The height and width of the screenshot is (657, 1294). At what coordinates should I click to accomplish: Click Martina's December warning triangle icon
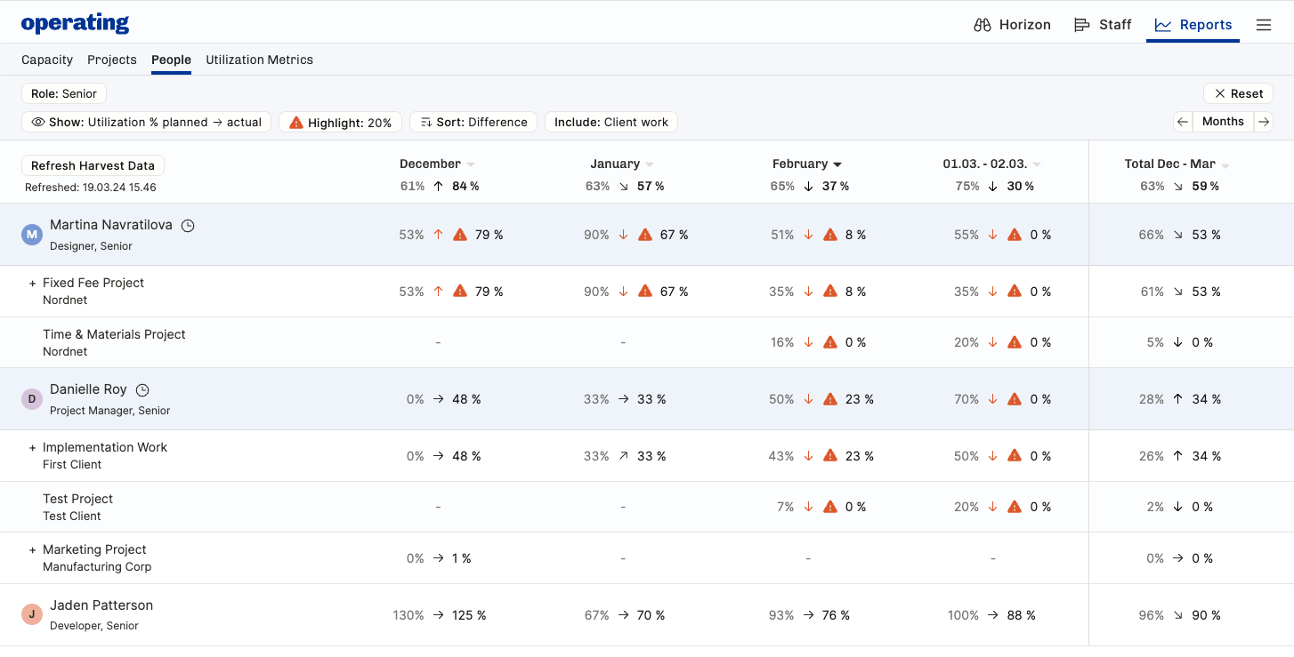pyautogui.click(x=460, y=235)
